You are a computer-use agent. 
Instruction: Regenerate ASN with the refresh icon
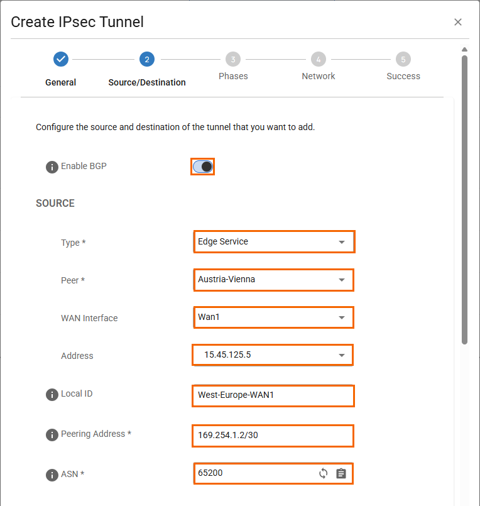tap(323, 473)
